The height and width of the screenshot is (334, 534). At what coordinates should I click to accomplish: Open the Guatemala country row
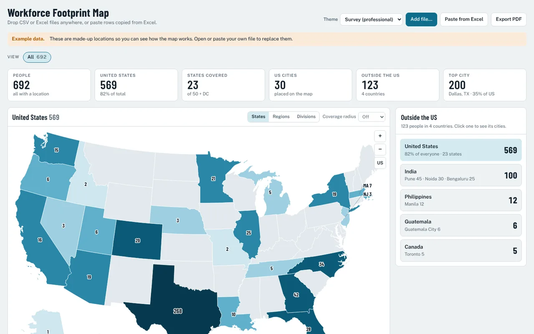pos(461,225)
